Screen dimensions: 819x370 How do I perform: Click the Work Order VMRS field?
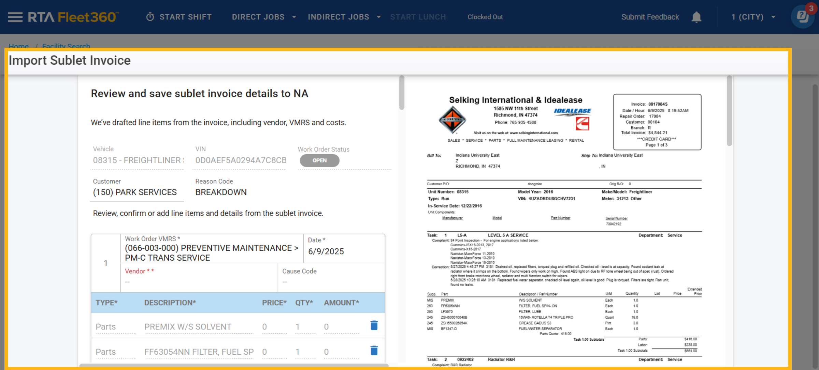pos(212,252)
